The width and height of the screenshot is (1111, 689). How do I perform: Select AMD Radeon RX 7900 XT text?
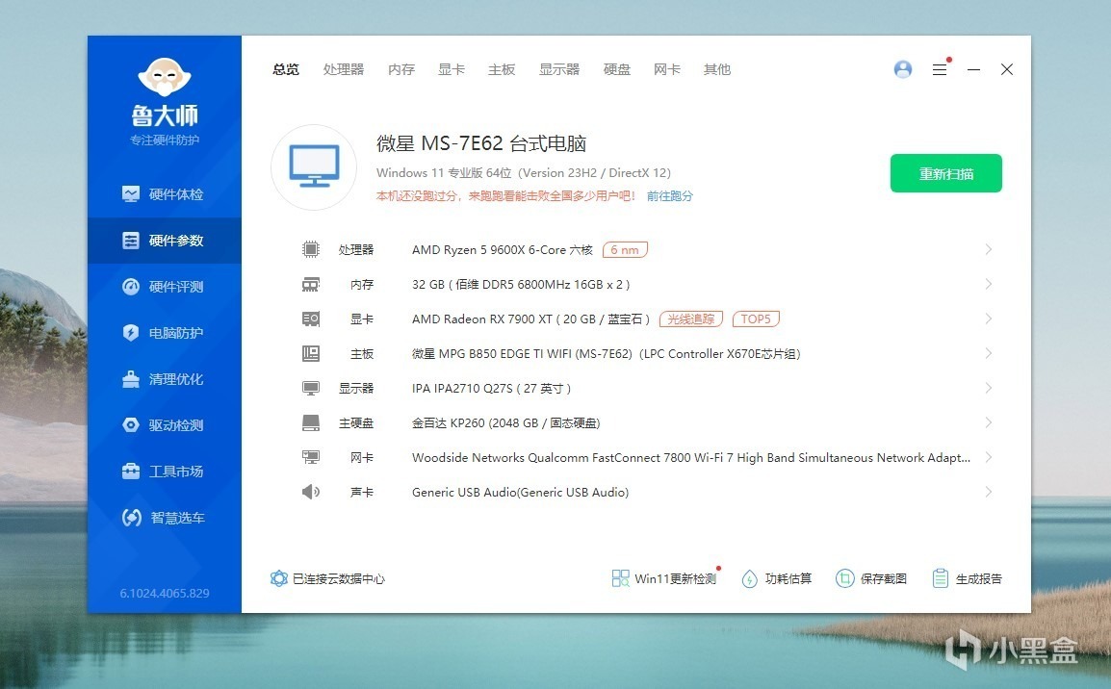(x=530, y=319)
